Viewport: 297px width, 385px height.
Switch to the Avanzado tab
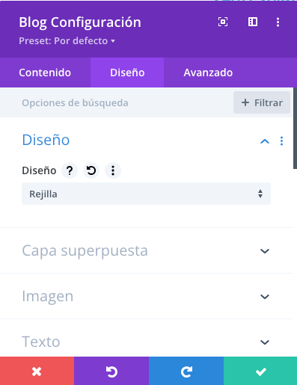(208, 73)
